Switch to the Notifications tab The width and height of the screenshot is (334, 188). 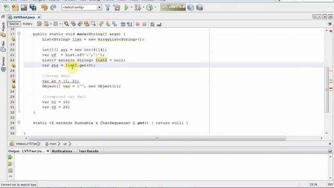(x=62, y=151)
